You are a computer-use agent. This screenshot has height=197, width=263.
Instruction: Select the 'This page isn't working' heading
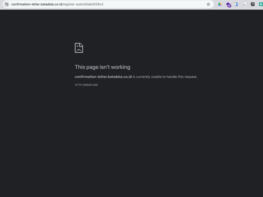click(x=103, y=67)
